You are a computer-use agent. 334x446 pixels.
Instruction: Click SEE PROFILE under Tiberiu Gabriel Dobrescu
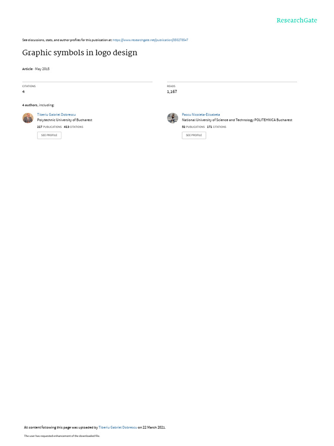49,135
